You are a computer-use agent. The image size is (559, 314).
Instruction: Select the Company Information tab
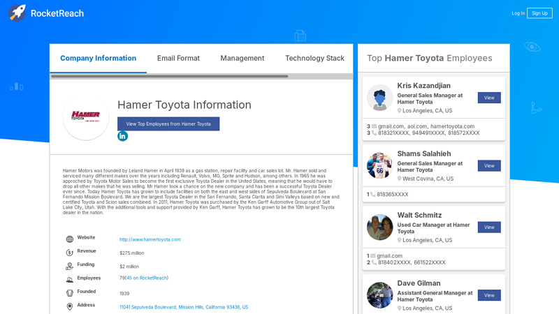point(98,58)
